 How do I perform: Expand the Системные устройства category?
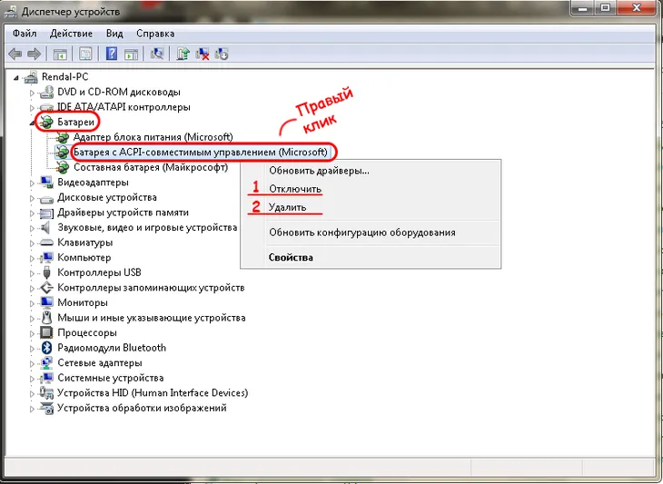32,379
